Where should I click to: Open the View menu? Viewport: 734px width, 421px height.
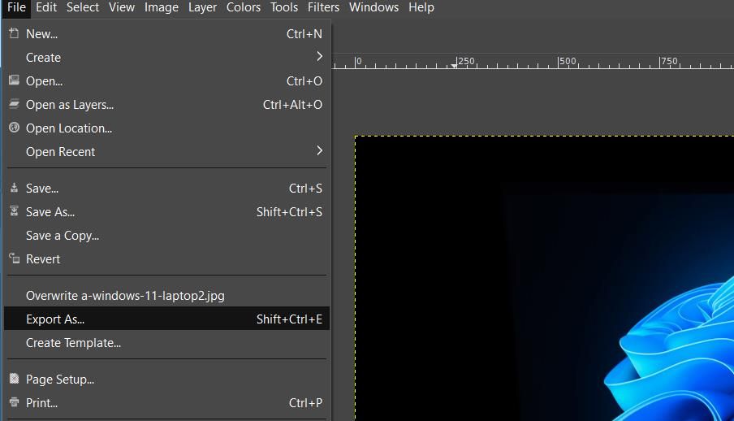[122, 7]
